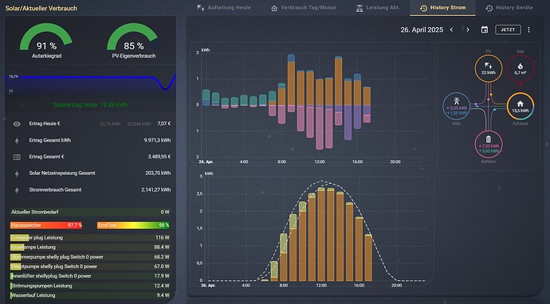550x304 pixels.
Task: Click the Netz grid tower node
Action: 457,106
